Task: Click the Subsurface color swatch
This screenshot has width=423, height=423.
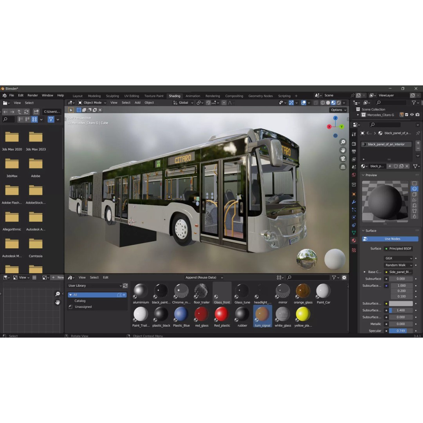Action: click(x=401, y=304)
